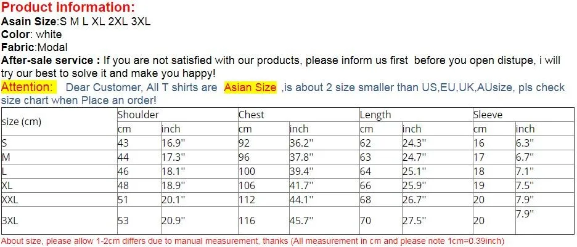This screenshot has height=247, width=577.
Task: Click the 'Product information:' heading
Action: click(x=68, y=7)
